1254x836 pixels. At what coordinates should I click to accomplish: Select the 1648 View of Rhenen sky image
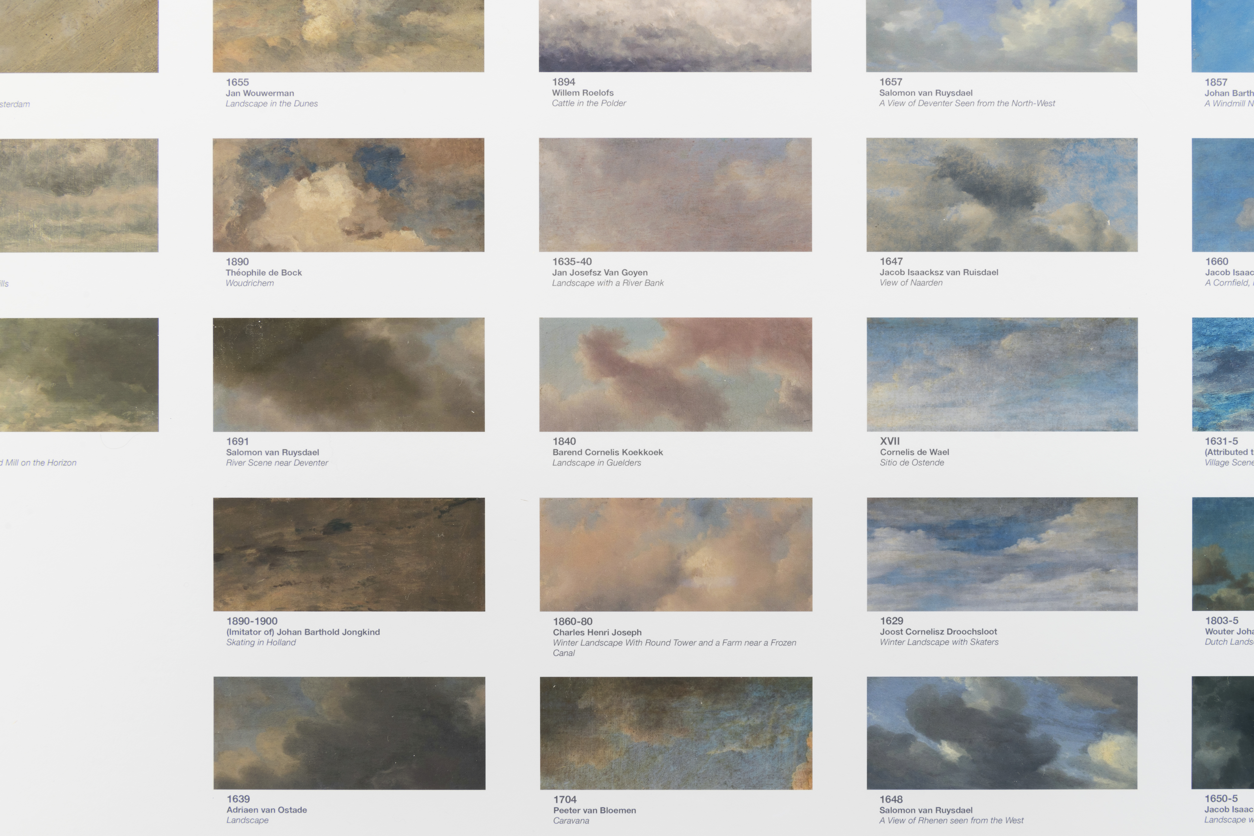pyautogui.click(x=1002, y=733)
